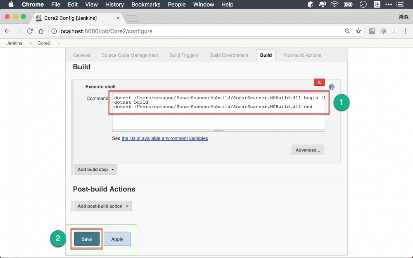Open the JB browser extension icon
Image resolution: width=413 pixels, height=258 pixels.
pyautogui.click(x=371, y=31)
